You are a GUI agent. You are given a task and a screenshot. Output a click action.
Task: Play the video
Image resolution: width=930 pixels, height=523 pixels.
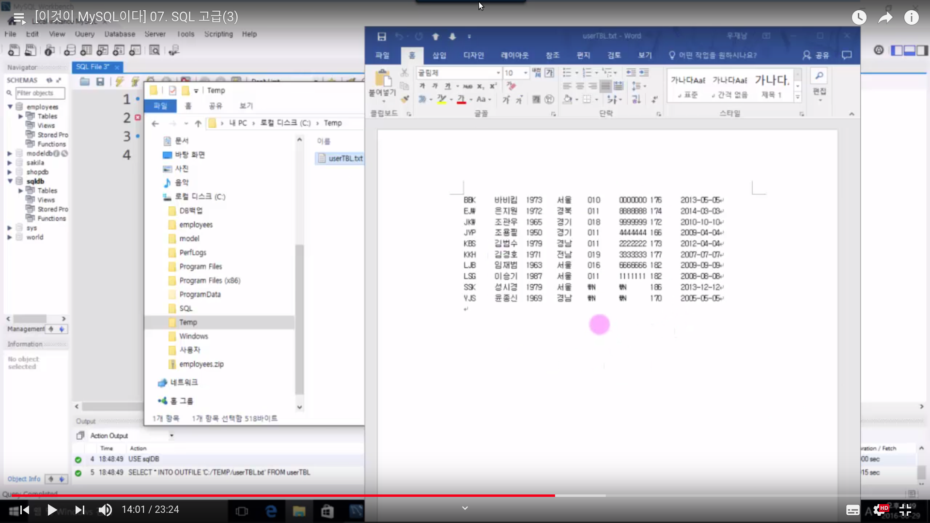click(x=52, y=510)
